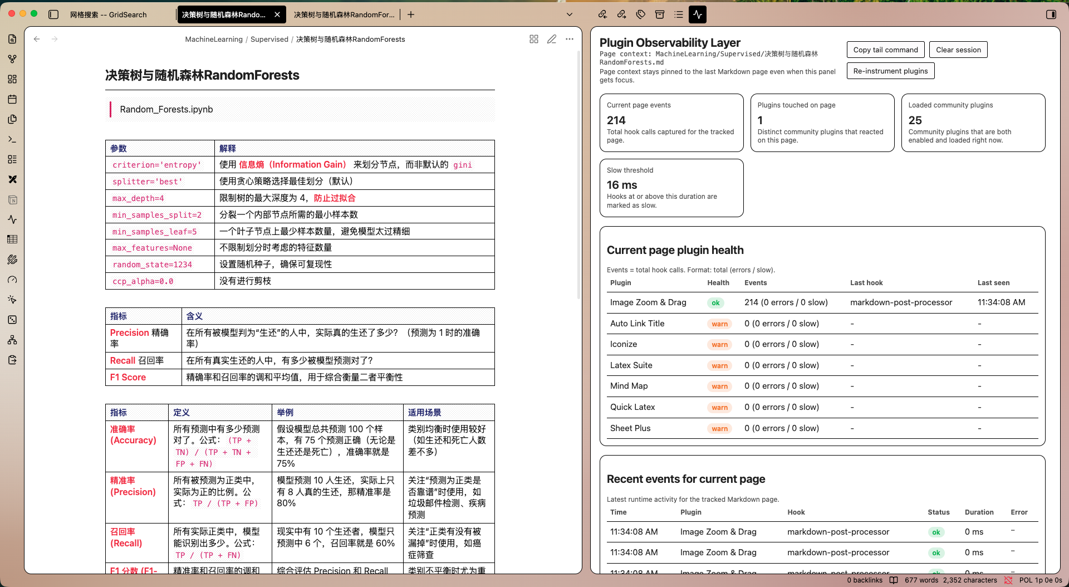Screen dimensions: 1069x587
Task: Click the checklist layout ribbon icon
Action: [12, 159]
